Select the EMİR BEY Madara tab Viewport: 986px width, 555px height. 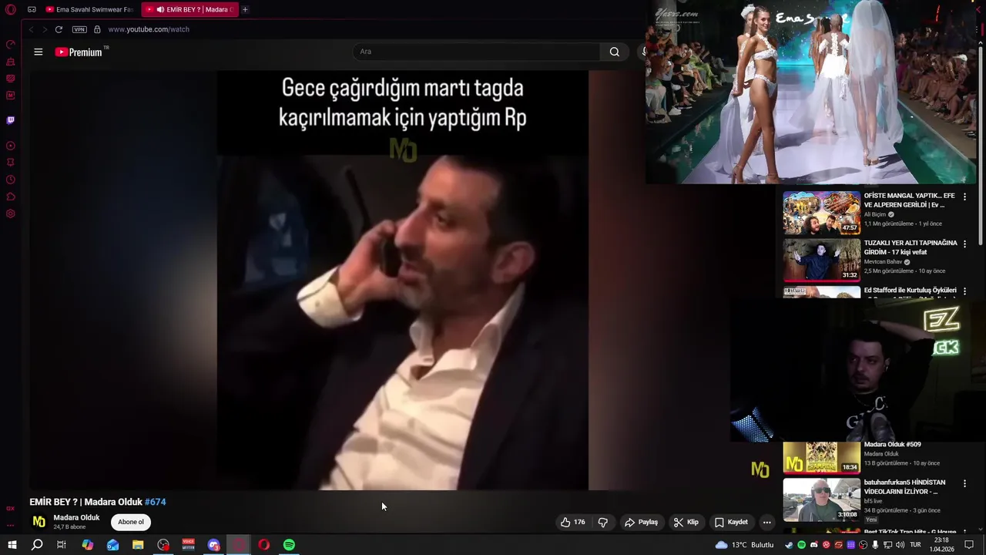(x=189, y=9)
